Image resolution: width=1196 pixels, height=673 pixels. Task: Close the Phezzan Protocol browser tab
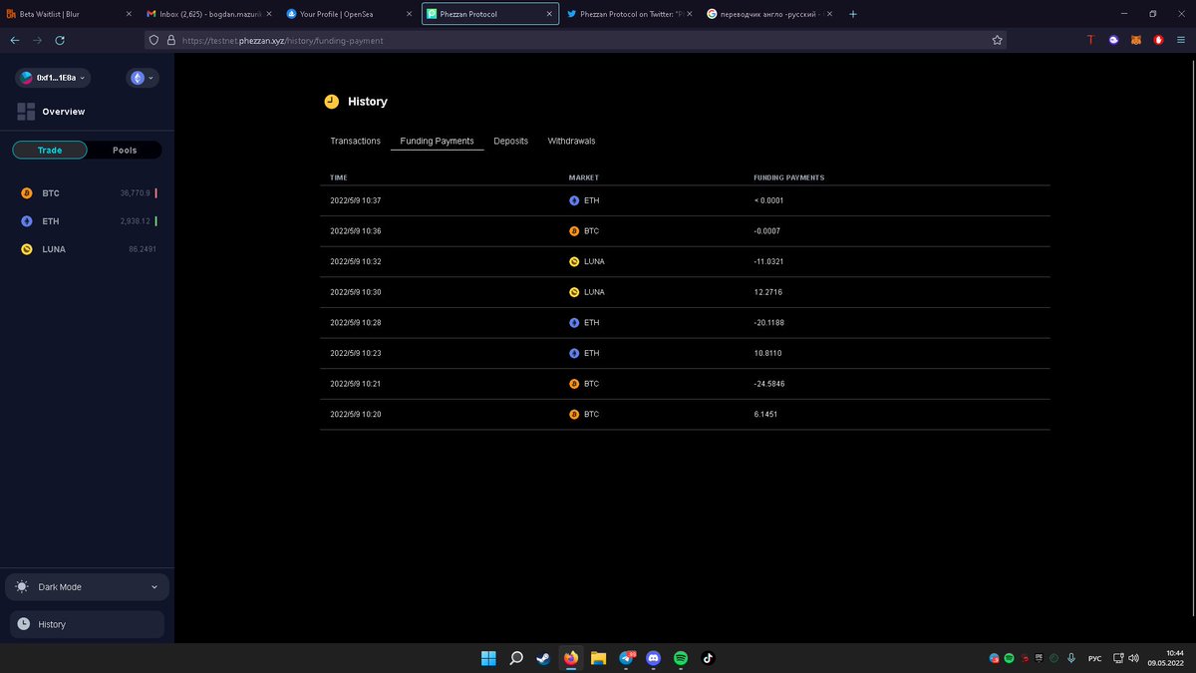tap(549, 14)
